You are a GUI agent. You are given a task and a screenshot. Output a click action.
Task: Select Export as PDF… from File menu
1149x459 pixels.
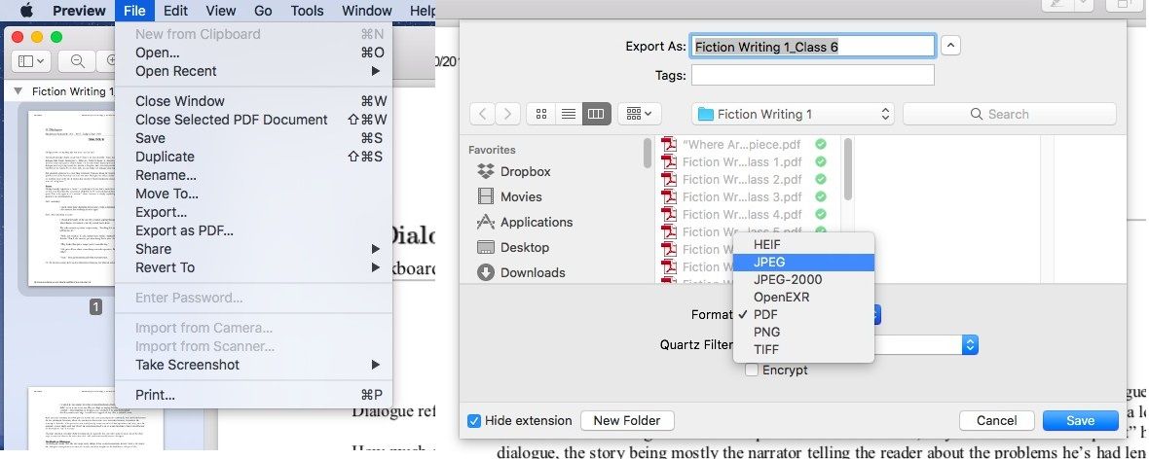[184, 230]
